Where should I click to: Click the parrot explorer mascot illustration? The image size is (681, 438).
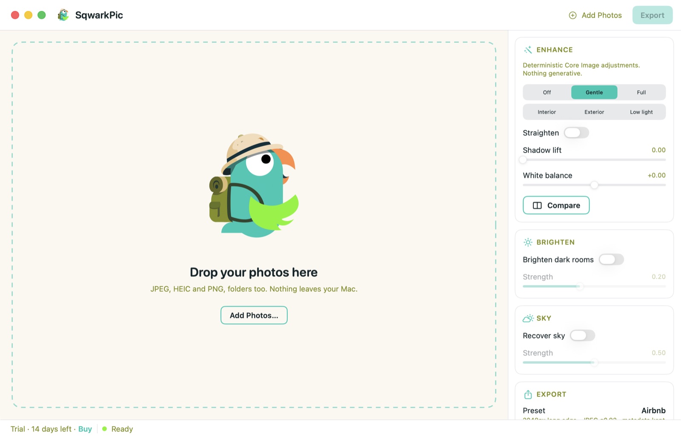point(254,185)
